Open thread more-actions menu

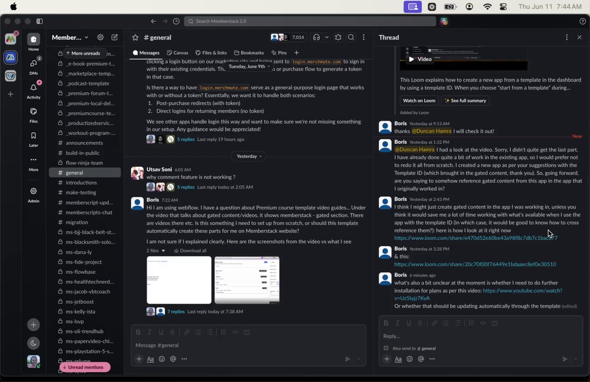(567, 37)
